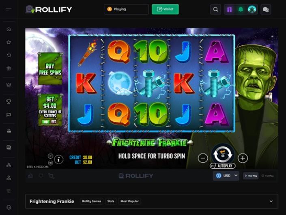
Task: Expand the Frightening Frankie details panel
Action: (271, 201)
